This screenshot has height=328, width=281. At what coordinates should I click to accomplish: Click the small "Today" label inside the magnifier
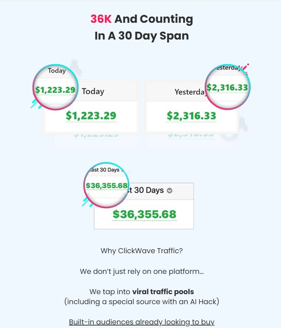pos(57,71)
